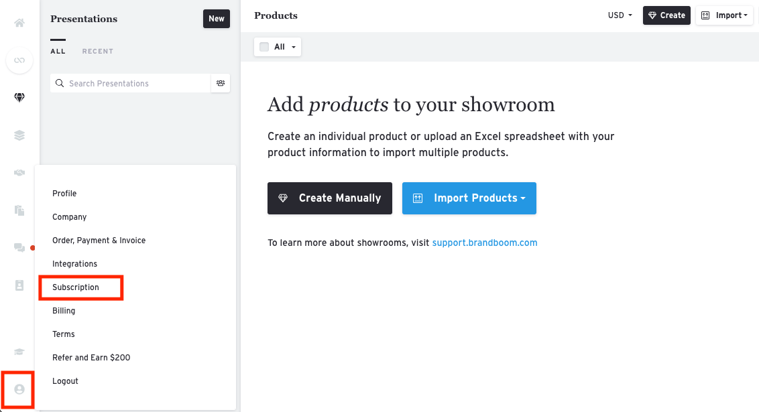Open the Home sidebar icon
Image resolution: width=759 pixels, height=412 pixels.
[x=19, y=22]
